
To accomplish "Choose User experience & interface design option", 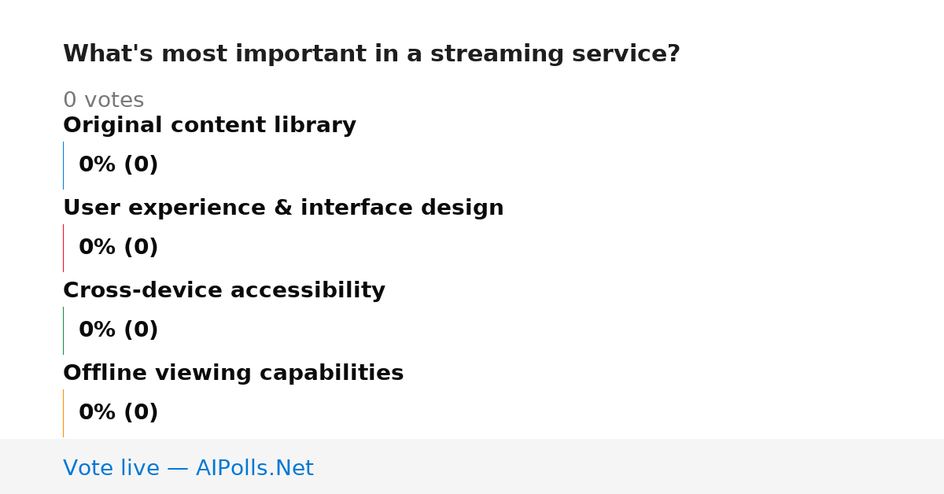I will [x=283, y=208].
